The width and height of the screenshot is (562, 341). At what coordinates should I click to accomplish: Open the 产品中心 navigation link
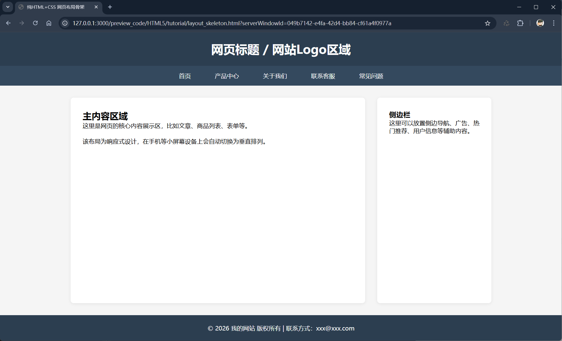(227, 76)
